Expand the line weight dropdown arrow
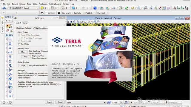The width and height of the screenshot is (191, 107). pyautogui.click(x=69, y=8)
